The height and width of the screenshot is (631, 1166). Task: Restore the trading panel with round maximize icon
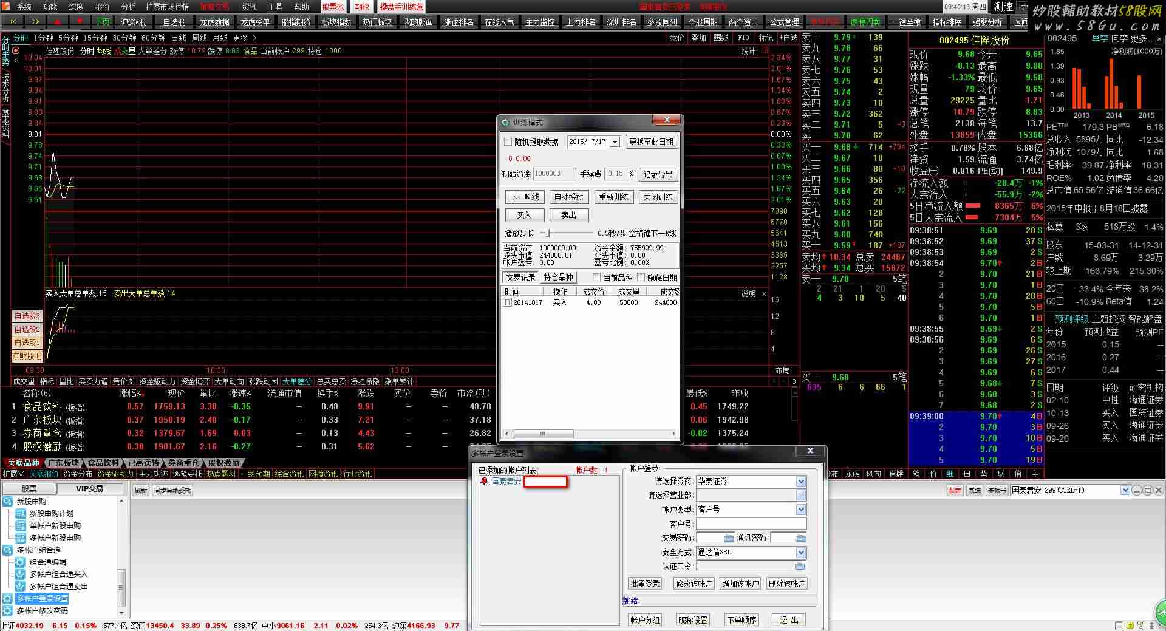pyautogui.click(x=1148, y=490)
